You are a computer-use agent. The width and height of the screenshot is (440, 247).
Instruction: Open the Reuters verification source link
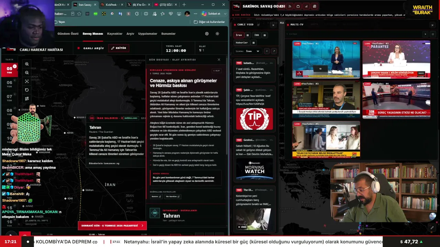coord(156,197)
